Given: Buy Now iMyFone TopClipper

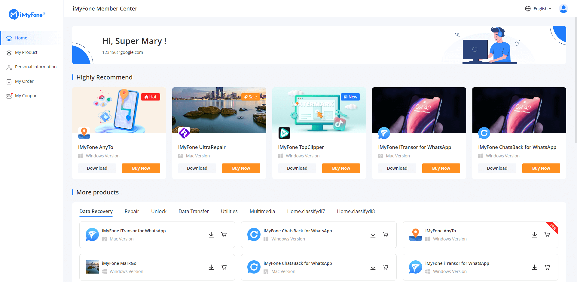Looking at the screenshot, I should [x=341, y=168].
